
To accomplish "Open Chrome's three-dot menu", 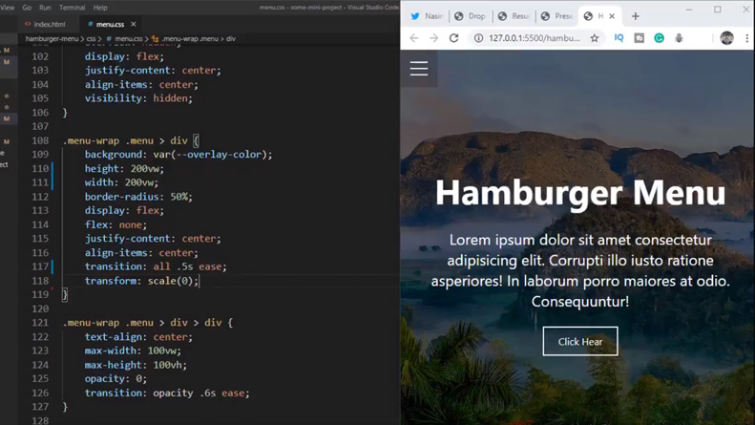I will (x=746, y=38).
